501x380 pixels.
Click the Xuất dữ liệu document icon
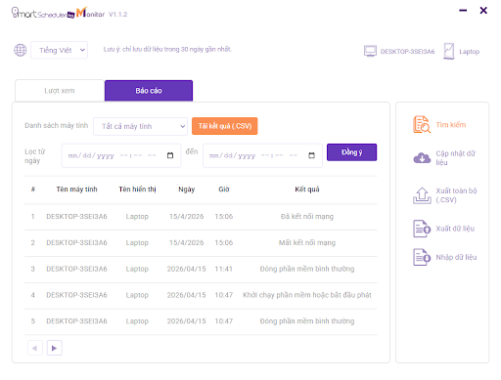click(x=422, y=229)
